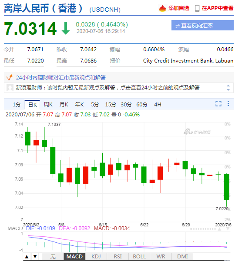Open 在APP中查看 link
235x261 pixels.
[x=218, y=8]
